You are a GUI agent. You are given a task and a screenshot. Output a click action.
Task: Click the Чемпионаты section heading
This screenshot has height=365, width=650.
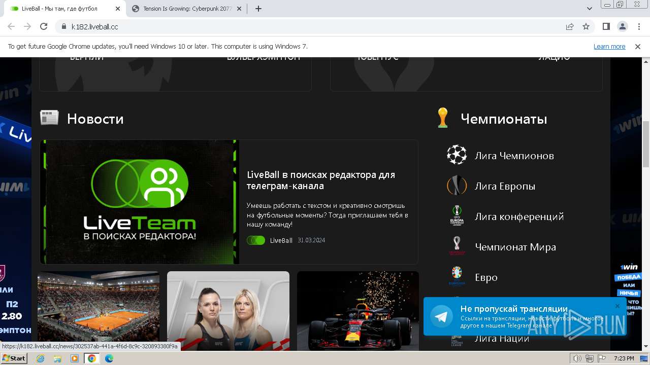504,119
